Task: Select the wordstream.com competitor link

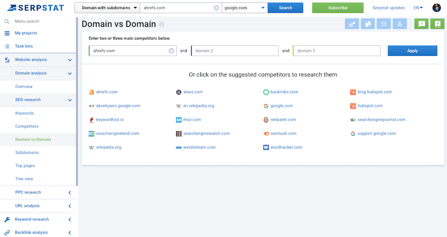Action: point(199,147)
